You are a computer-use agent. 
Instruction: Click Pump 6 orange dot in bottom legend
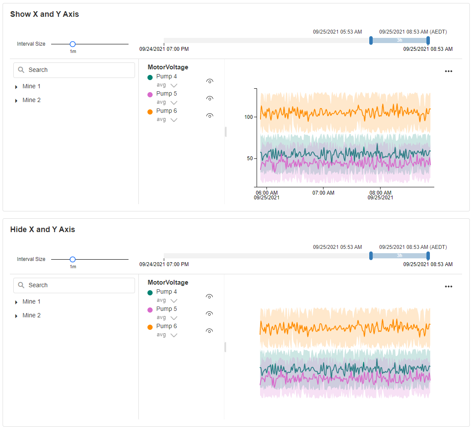point(150,327)
